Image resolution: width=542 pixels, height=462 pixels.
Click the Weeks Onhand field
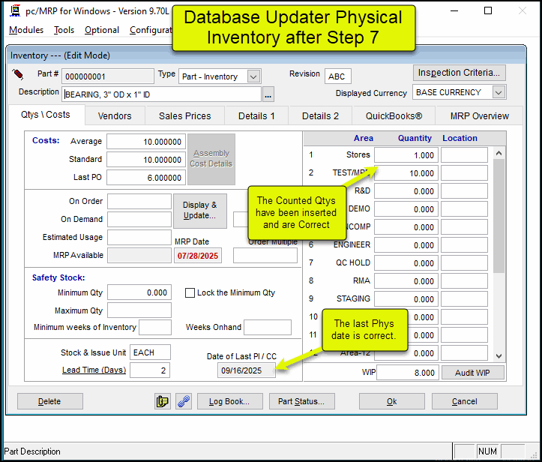(267, 327)
